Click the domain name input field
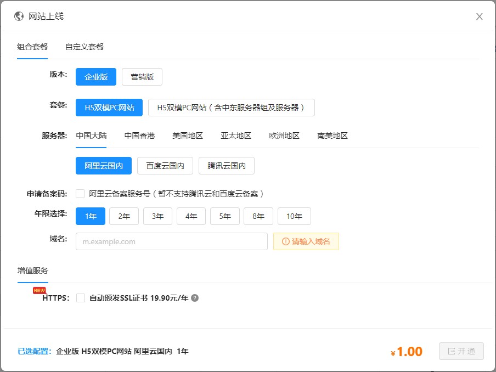Viewport: 496px width, 372px height. click(171, 241)
